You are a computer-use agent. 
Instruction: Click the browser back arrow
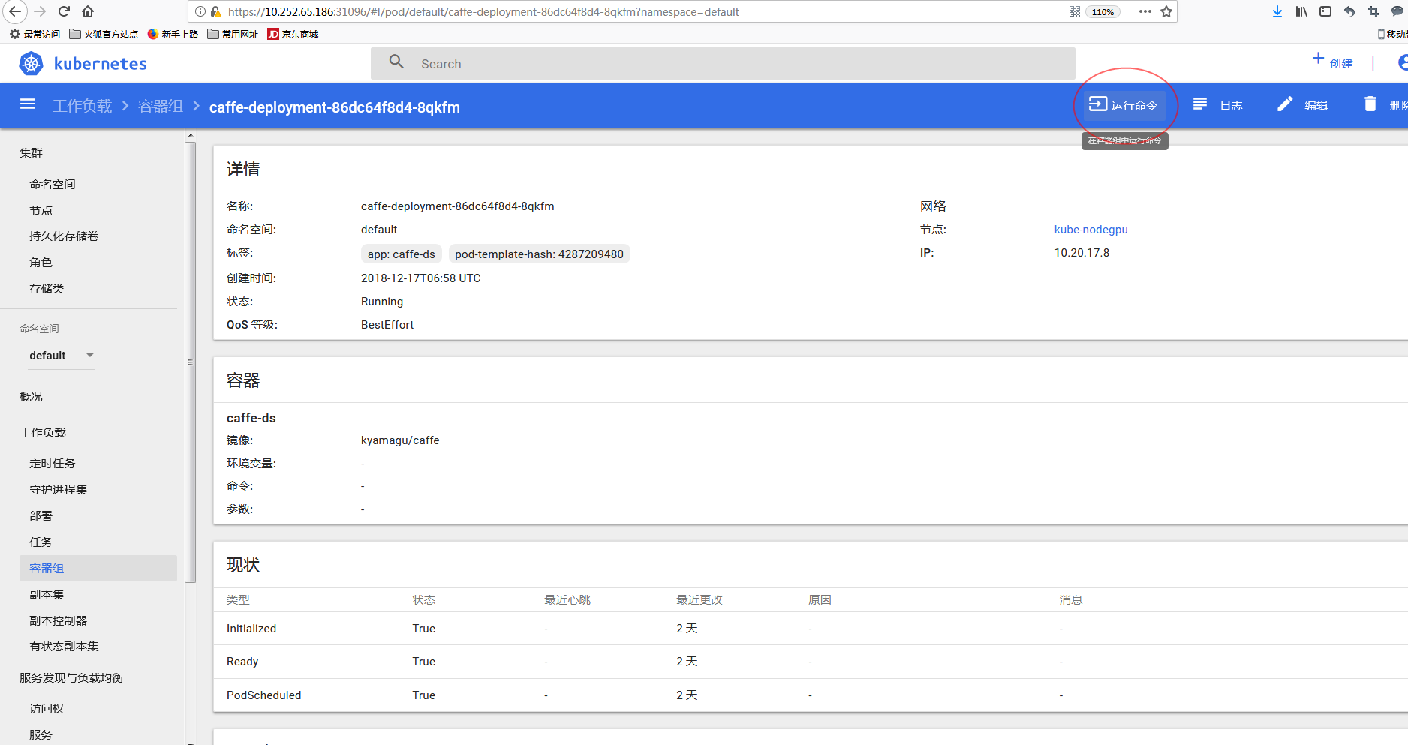pyautogui.click(x=15, y=11)
